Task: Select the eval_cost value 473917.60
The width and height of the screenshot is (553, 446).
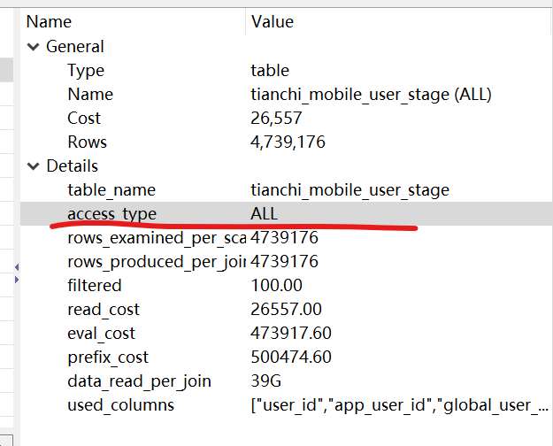Action: (291, 334)
